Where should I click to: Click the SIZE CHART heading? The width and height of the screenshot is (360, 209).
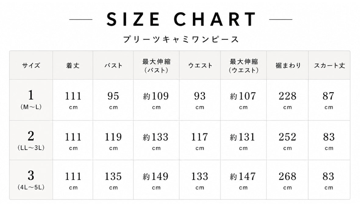pyautogui.click(x=181, y=19)
